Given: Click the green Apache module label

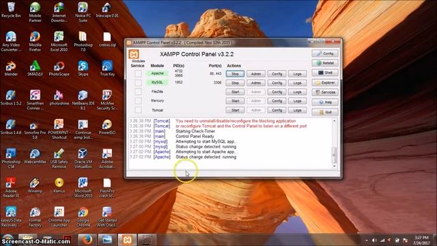Looking at the screenshot, I should 157,73.
